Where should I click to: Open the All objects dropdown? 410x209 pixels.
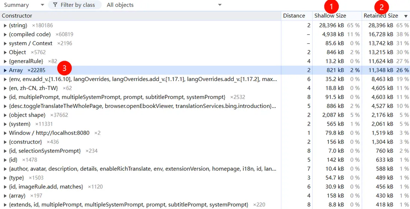coord(164,5)
